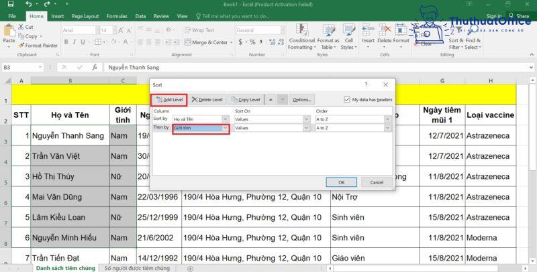The image size is (537, 272).
Task: Click the Comma Style icon
Action: [261, 42]
